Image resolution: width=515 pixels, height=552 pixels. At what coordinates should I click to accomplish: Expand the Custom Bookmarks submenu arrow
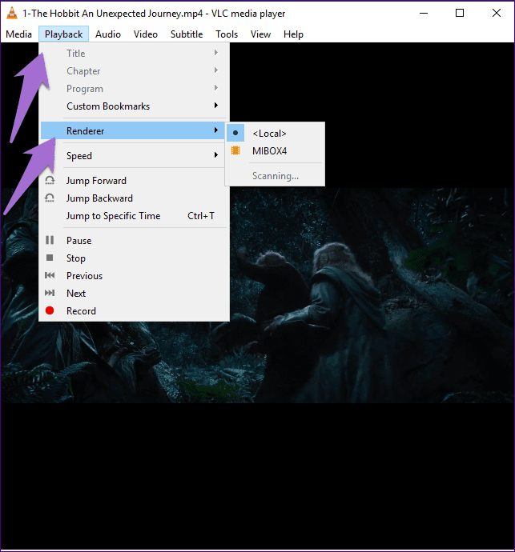pos(216,106)
